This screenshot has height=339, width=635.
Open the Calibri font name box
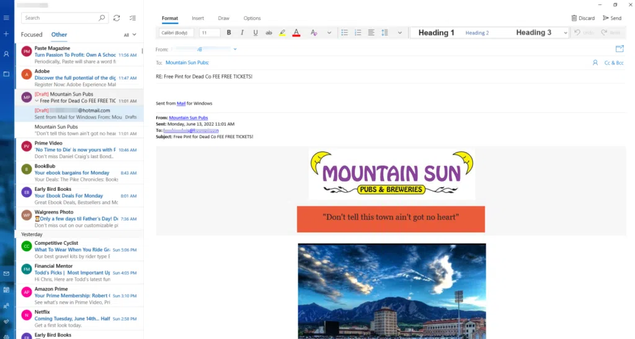[176, 33]
